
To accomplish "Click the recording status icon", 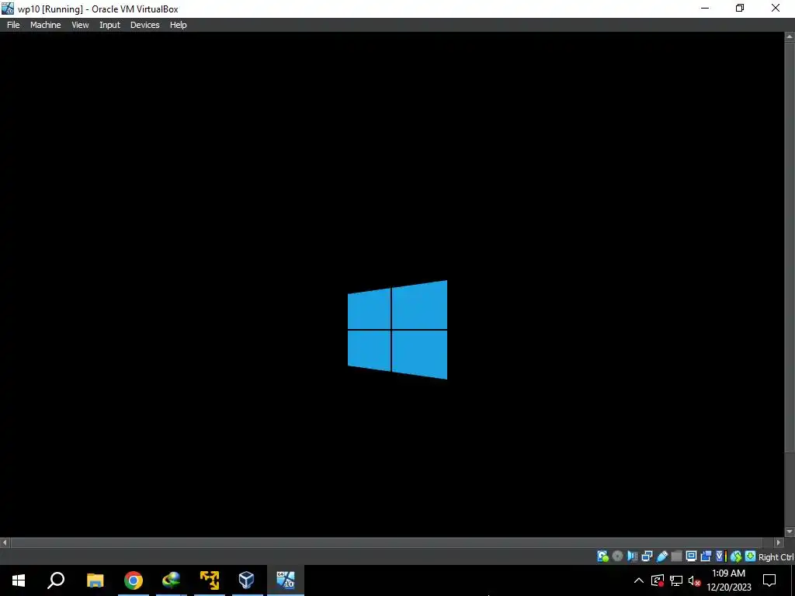I will pyautogui.click(x=706, y=556).
